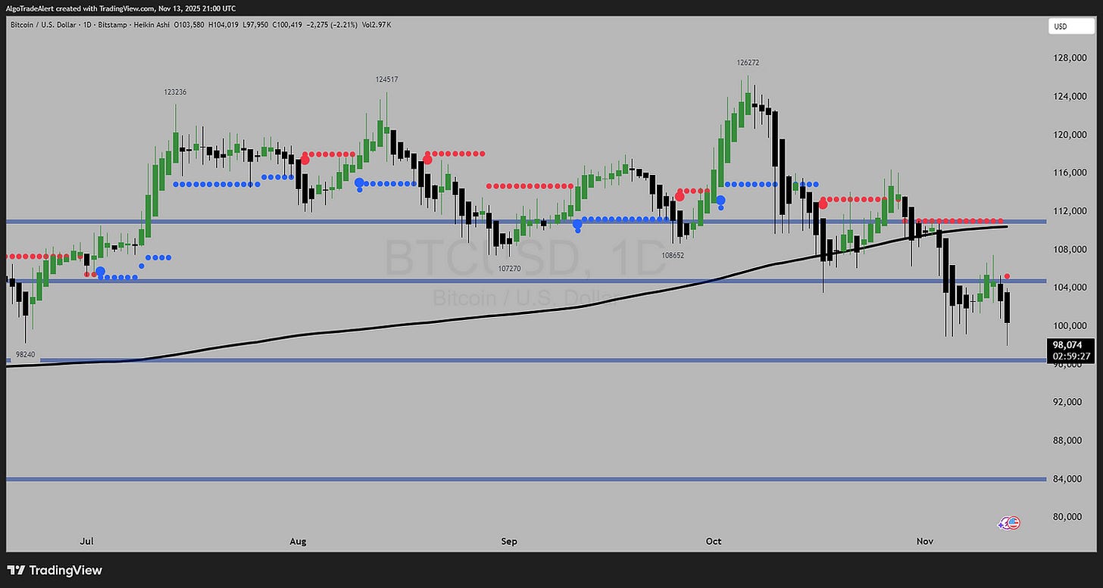
Task: Click the 128,000 price axis label
Action: [1068, 58]
